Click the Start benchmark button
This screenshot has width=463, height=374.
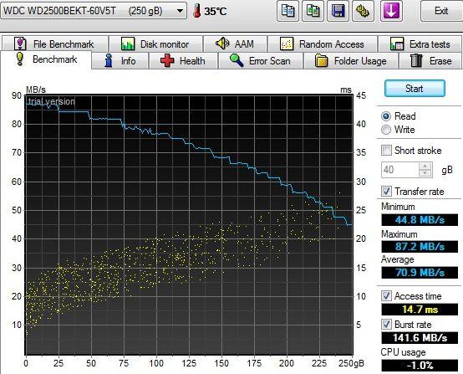(x=415, y=89)
